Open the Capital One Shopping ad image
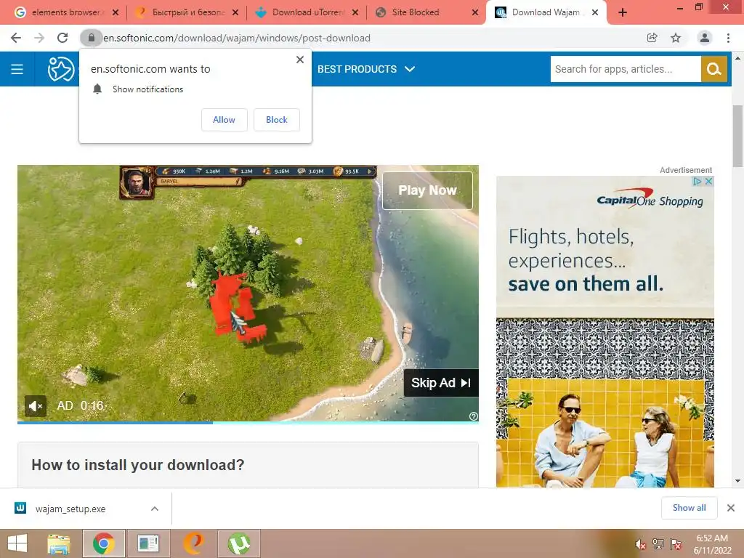Screen dimensions: 744x558 (x=605, y=331)
